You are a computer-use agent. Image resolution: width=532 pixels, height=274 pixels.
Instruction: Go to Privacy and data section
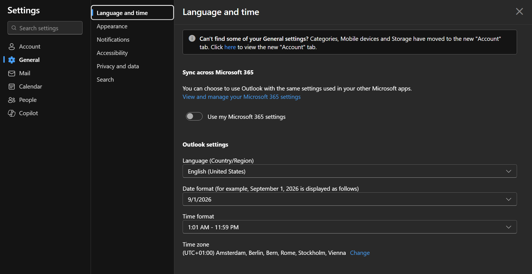point(118,66)
